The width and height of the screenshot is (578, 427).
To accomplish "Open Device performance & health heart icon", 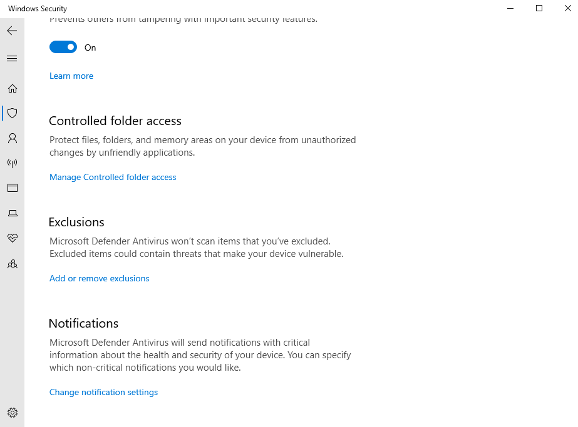I will (12, 238).
